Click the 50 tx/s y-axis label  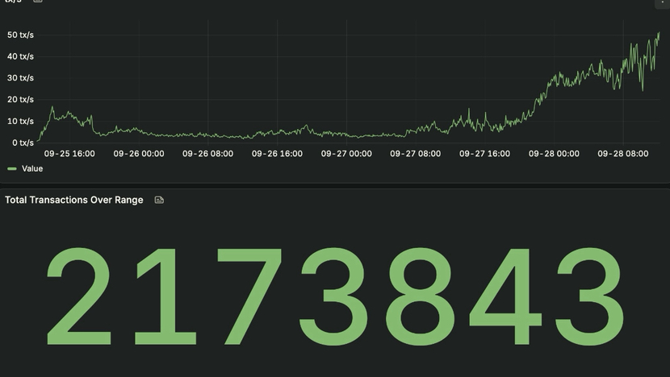click(20, 35)
